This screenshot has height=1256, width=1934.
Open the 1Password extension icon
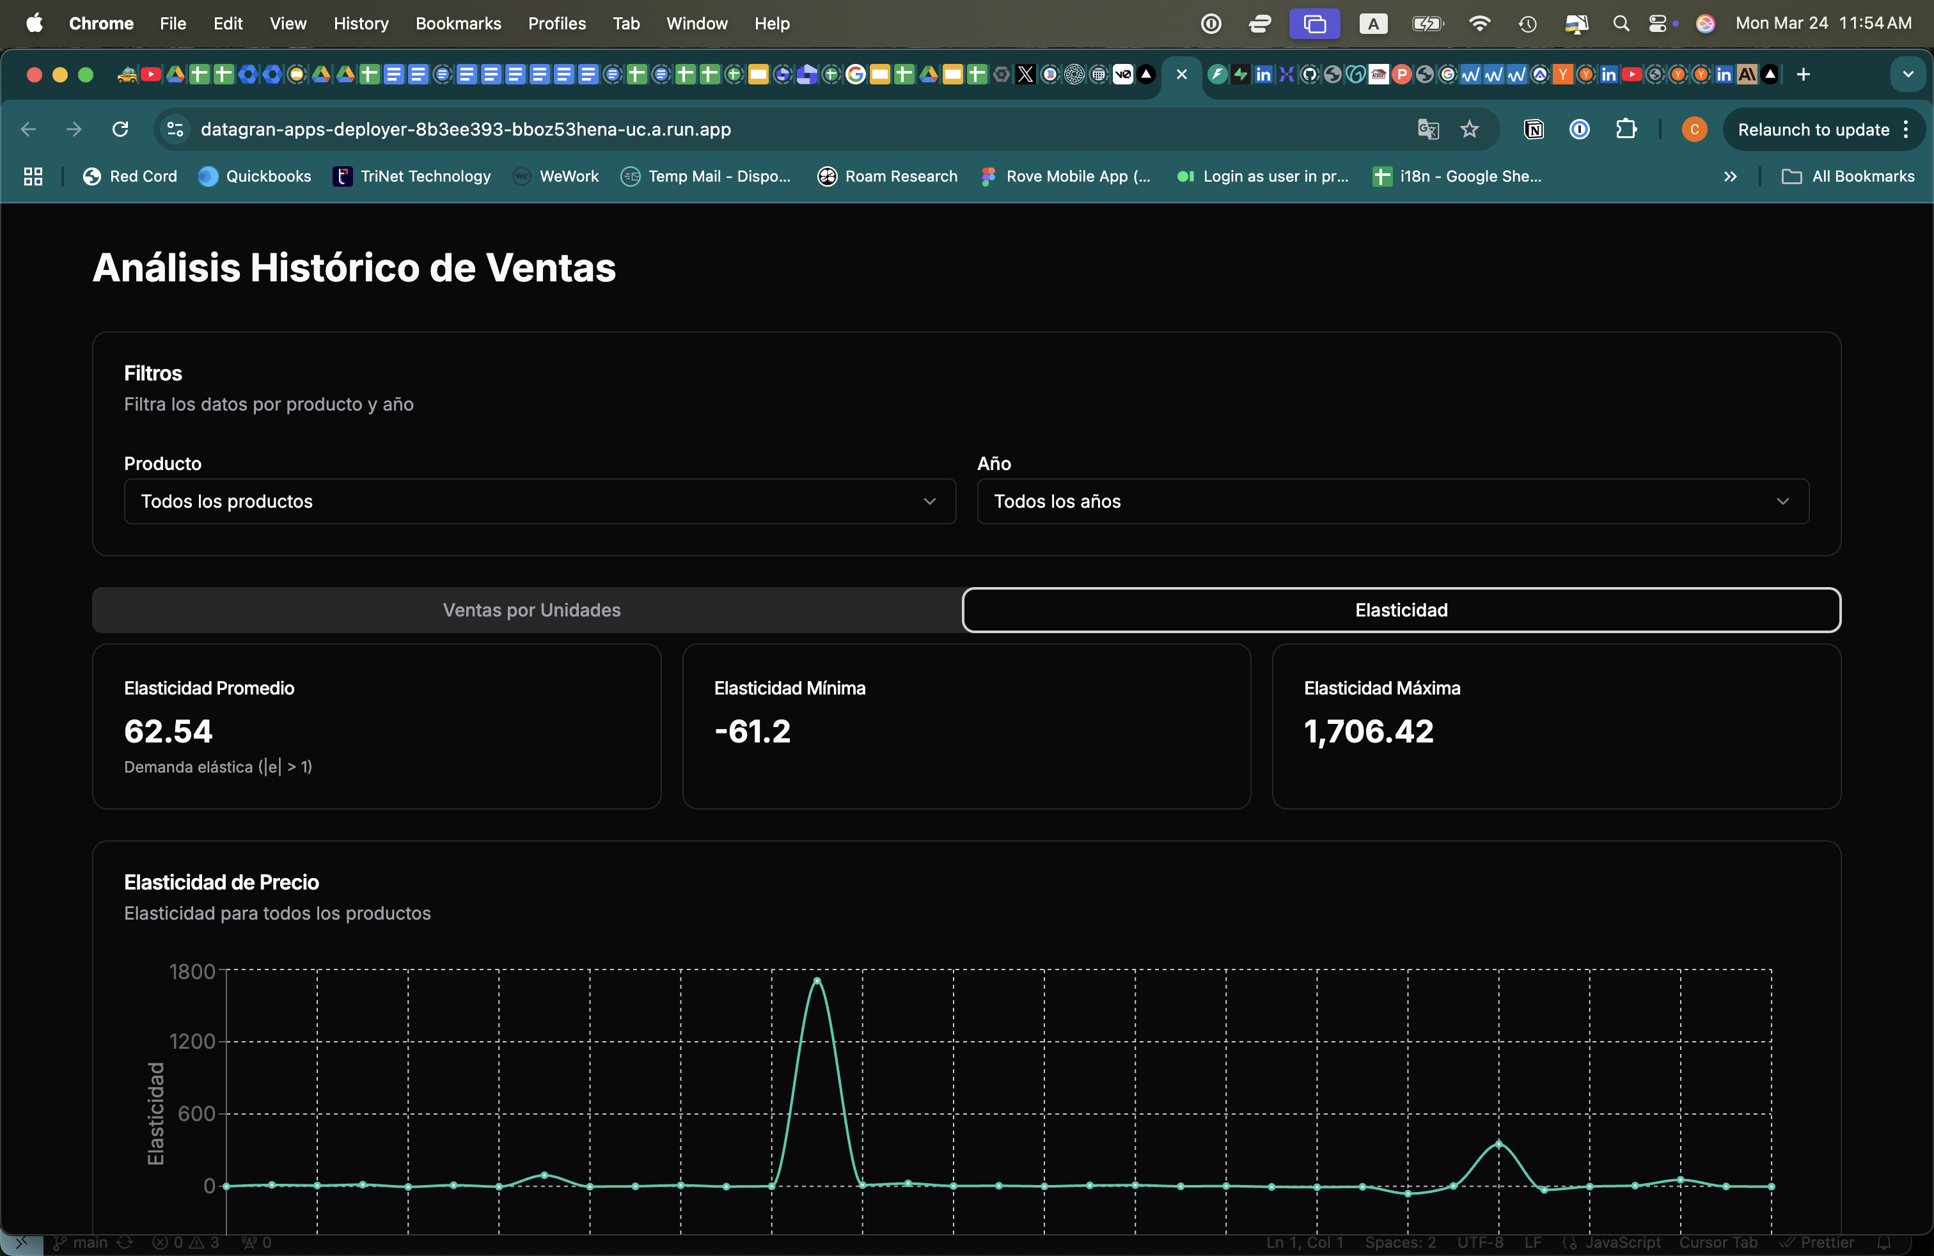[1579, 129]
